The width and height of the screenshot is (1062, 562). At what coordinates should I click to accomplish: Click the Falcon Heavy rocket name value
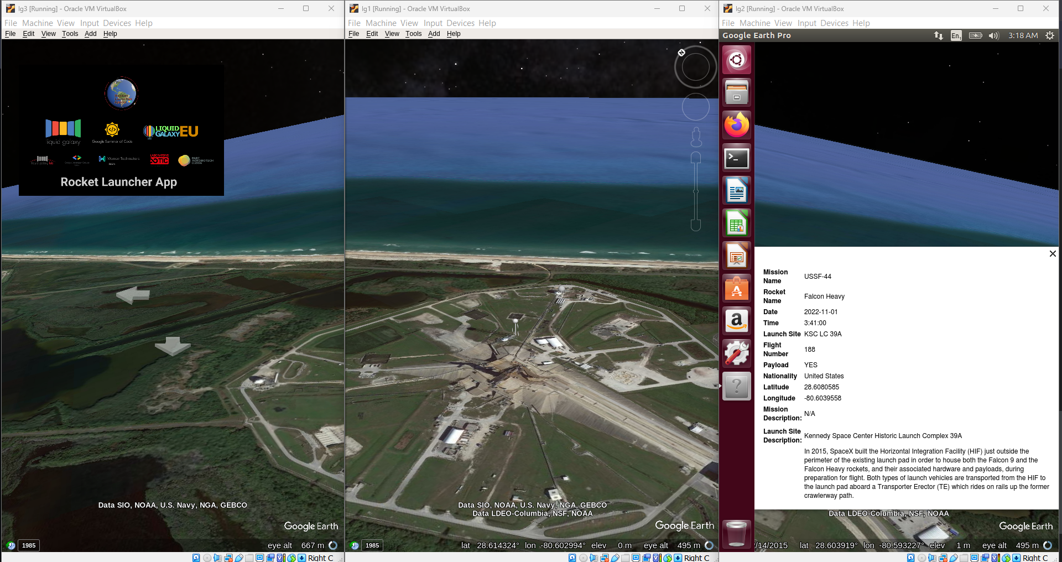click(824, 296)
